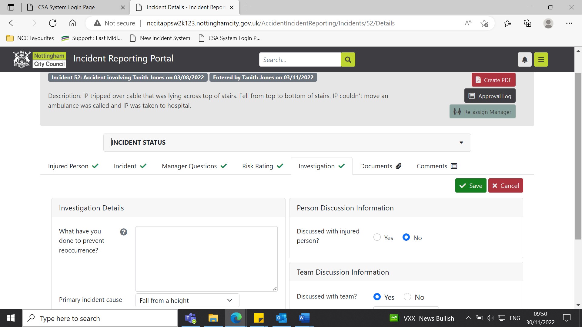Image resolution: width=582 pixels, height=327 pixels.
Task: Click the prevent reoccurrence text area
Action: click(x=206, y=259)
